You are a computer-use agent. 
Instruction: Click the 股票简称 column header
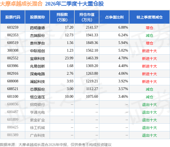click(x=37, y=17)
